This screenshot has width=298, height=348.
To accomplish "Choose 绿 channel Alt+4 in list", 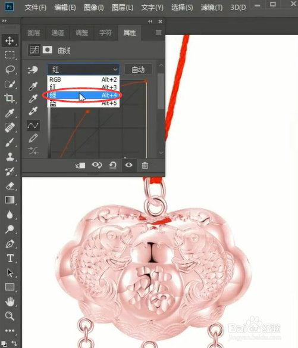I will 83,95.
